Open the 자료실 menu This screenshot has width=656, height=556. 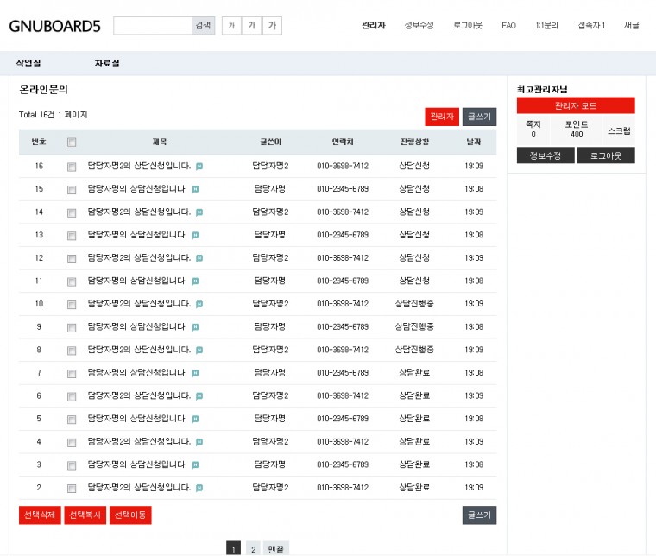point(107,63)
